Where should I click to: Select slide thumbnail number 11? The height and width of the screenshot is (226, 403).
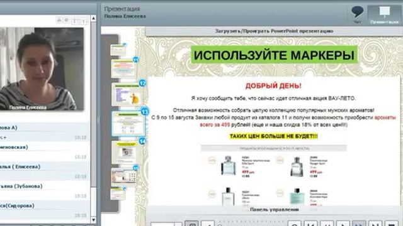pyautogui.click(x=123, y=68)
